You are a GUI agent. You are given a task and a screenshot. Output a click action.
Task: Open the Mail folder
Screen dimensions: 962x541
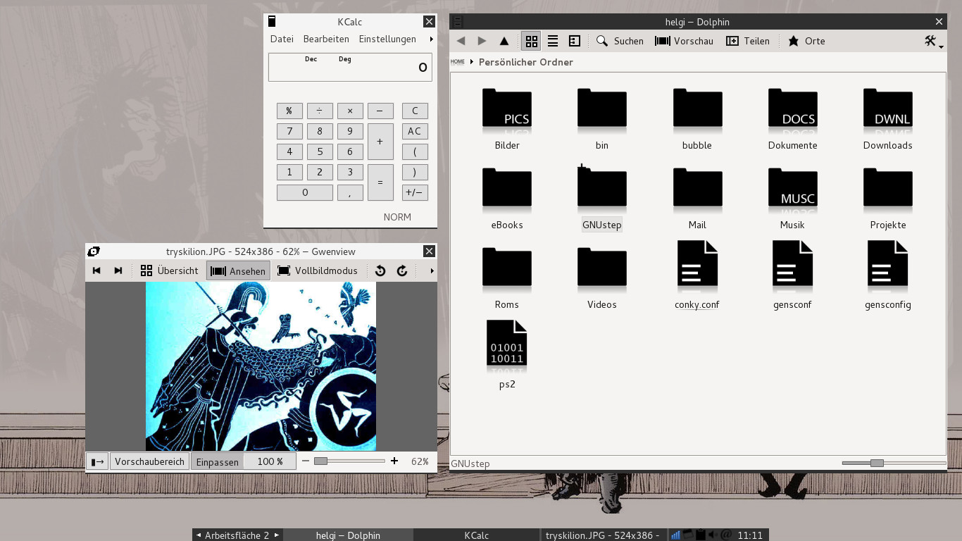click(697, 198)
